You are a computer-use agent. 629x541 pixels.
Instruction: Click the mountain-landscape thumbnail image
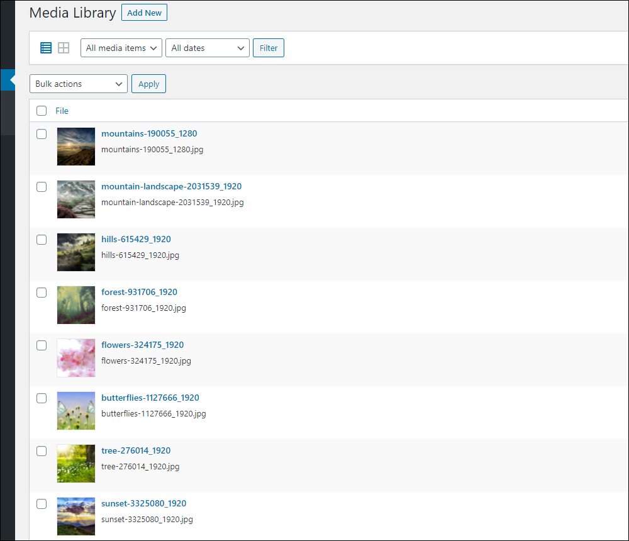pyautogui.click(x=76, y=199)
